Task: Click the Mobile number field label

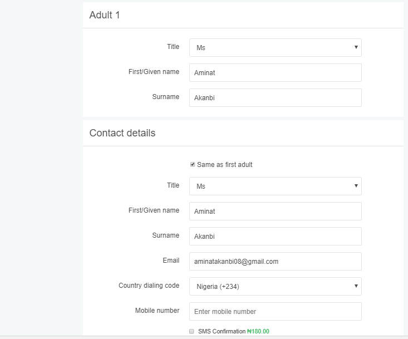Action: (x=157, y=311)
